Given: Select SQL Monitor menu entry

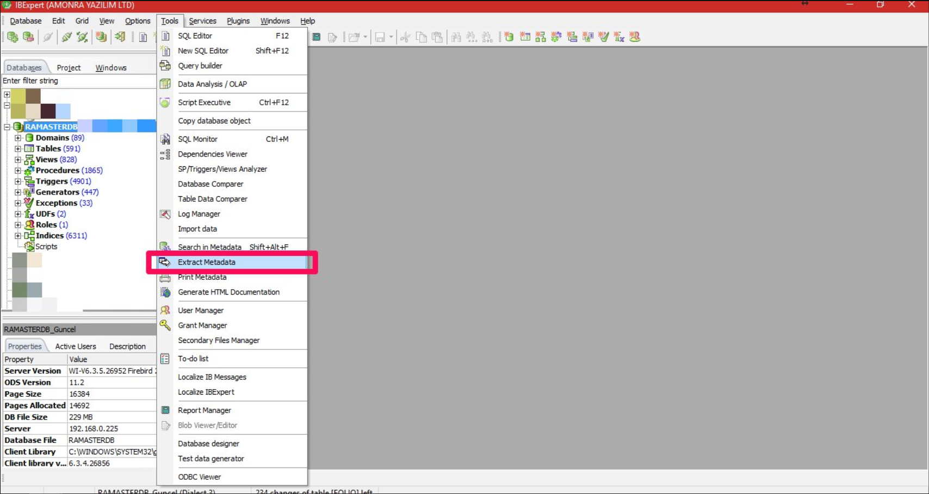Looking at the screenshot, I should point(232,139).
